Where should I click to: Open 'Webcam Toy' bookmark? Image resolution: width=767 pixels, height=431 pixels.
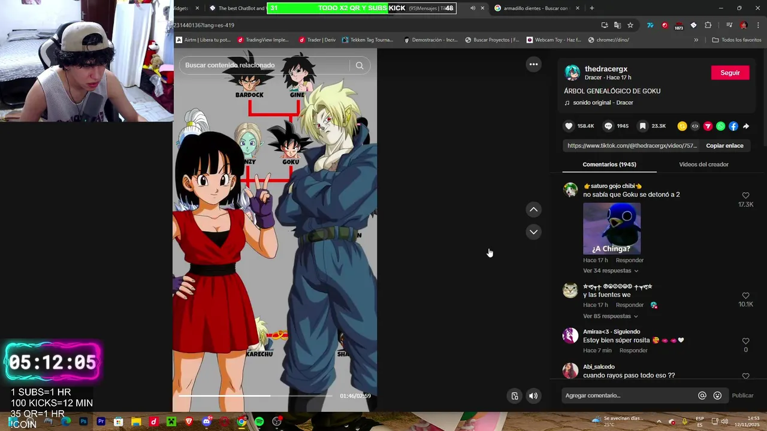pyautogui.click(x=554, y=40)
